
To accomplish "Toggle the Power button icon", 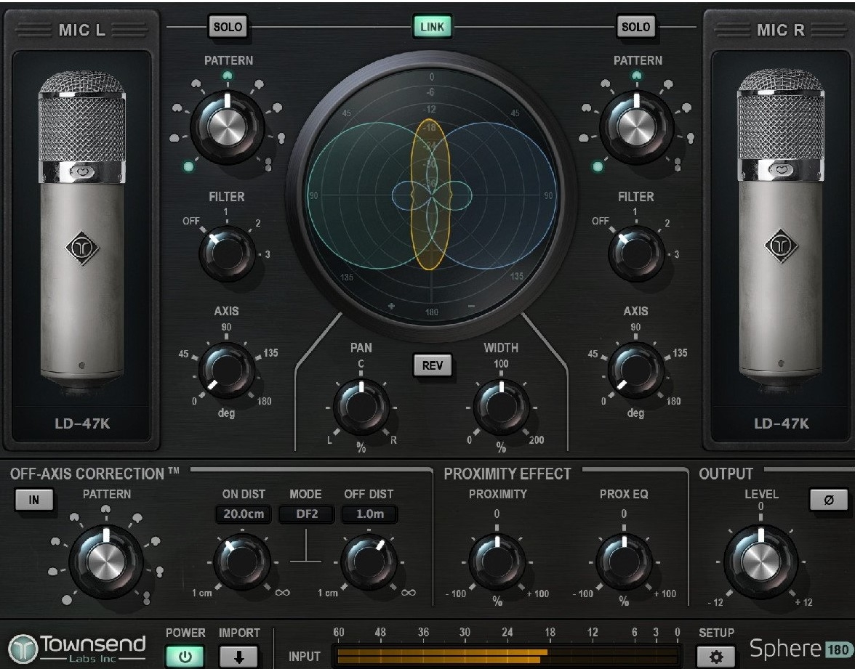I will [185, 657].
